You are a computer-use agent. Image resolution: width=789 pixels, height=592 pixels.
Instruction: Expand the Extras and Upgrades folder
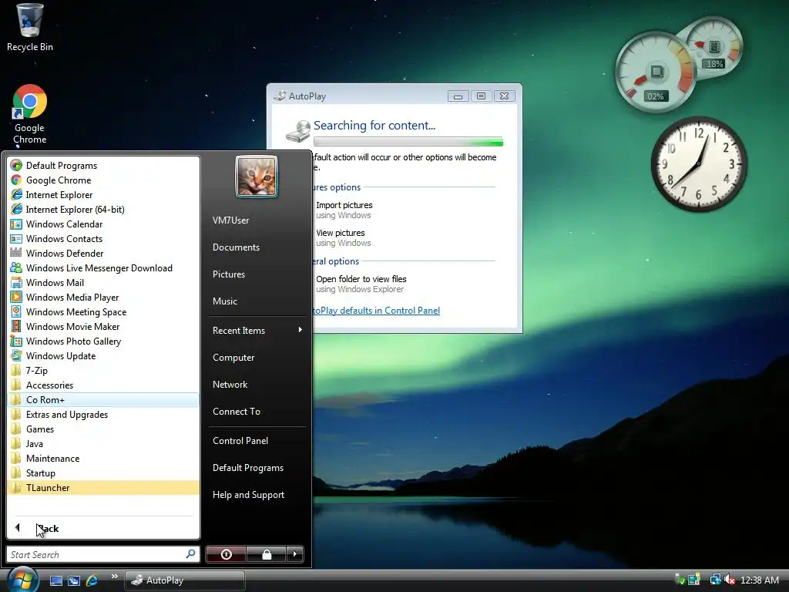click(104, 414)
